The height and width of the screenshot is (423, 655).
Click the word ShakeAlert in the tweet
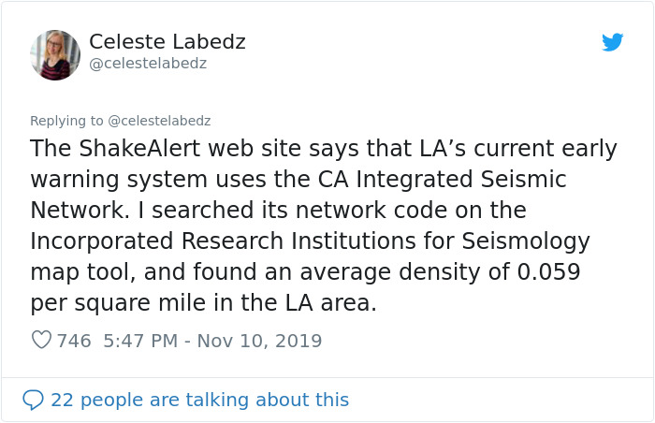click(x=140, y=149)
